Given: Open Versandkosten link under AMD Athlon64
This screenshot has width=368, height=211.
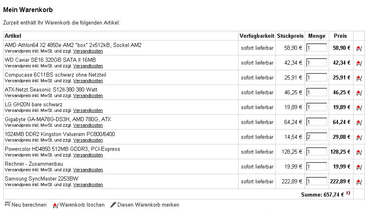Looking at the screenshot, I should pos(88,51).
